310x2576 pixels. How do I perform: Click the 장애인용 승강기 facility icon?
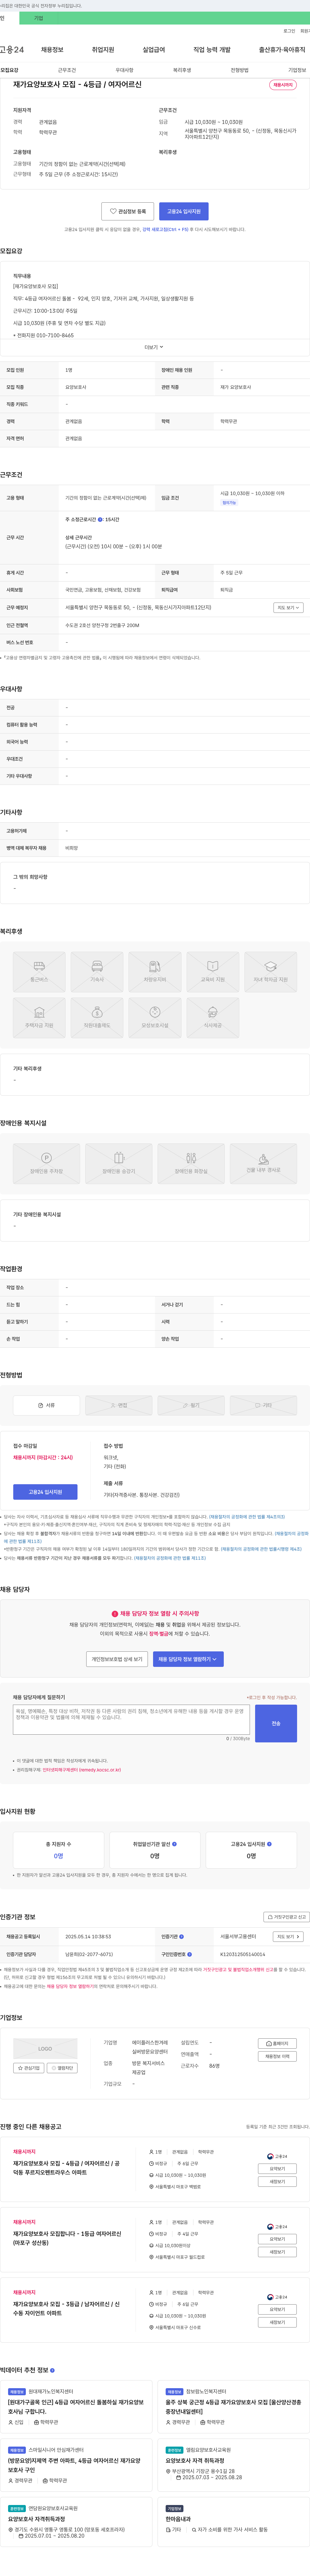coord(119,1164)
